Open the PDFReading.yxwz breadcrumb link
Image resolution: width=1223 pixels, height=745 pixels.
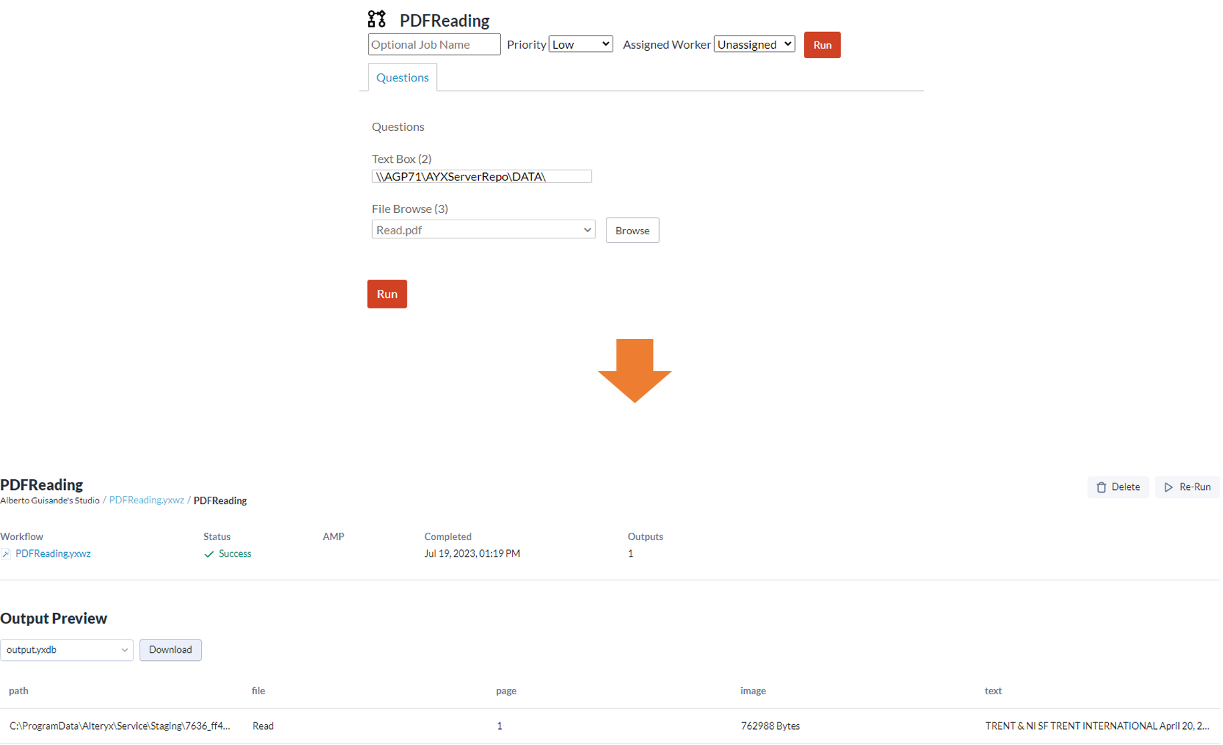coord(146,500)
